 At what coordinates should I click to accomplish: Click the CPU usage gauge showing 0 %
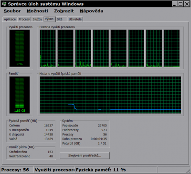(x=20, y=48)
